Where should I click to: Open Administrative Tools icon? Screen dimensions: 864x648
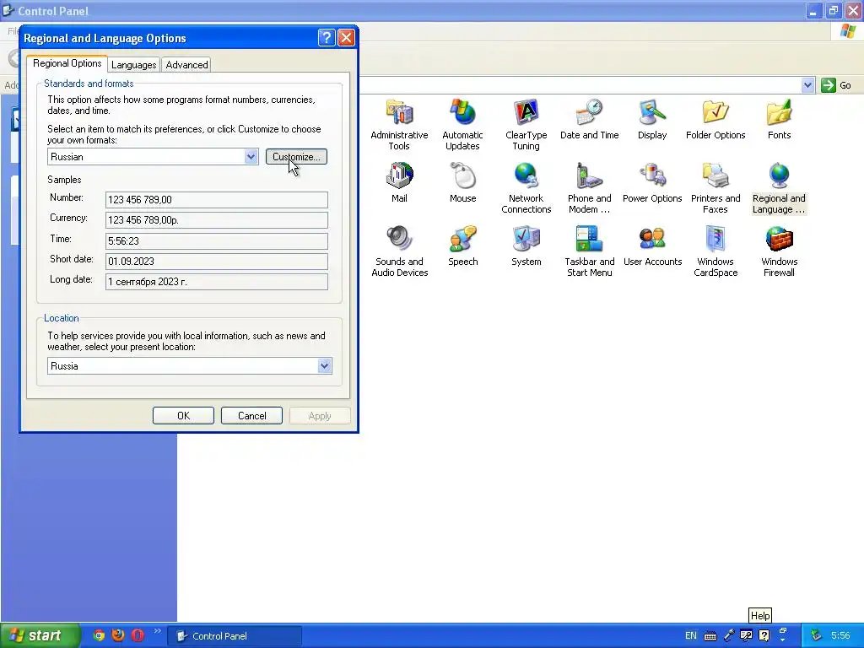[x=399, y=125]
